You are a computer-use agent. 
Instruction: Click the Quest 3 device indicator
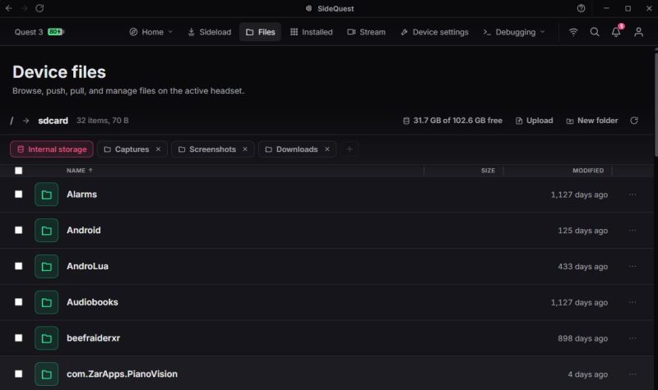[x=39, y=32]
